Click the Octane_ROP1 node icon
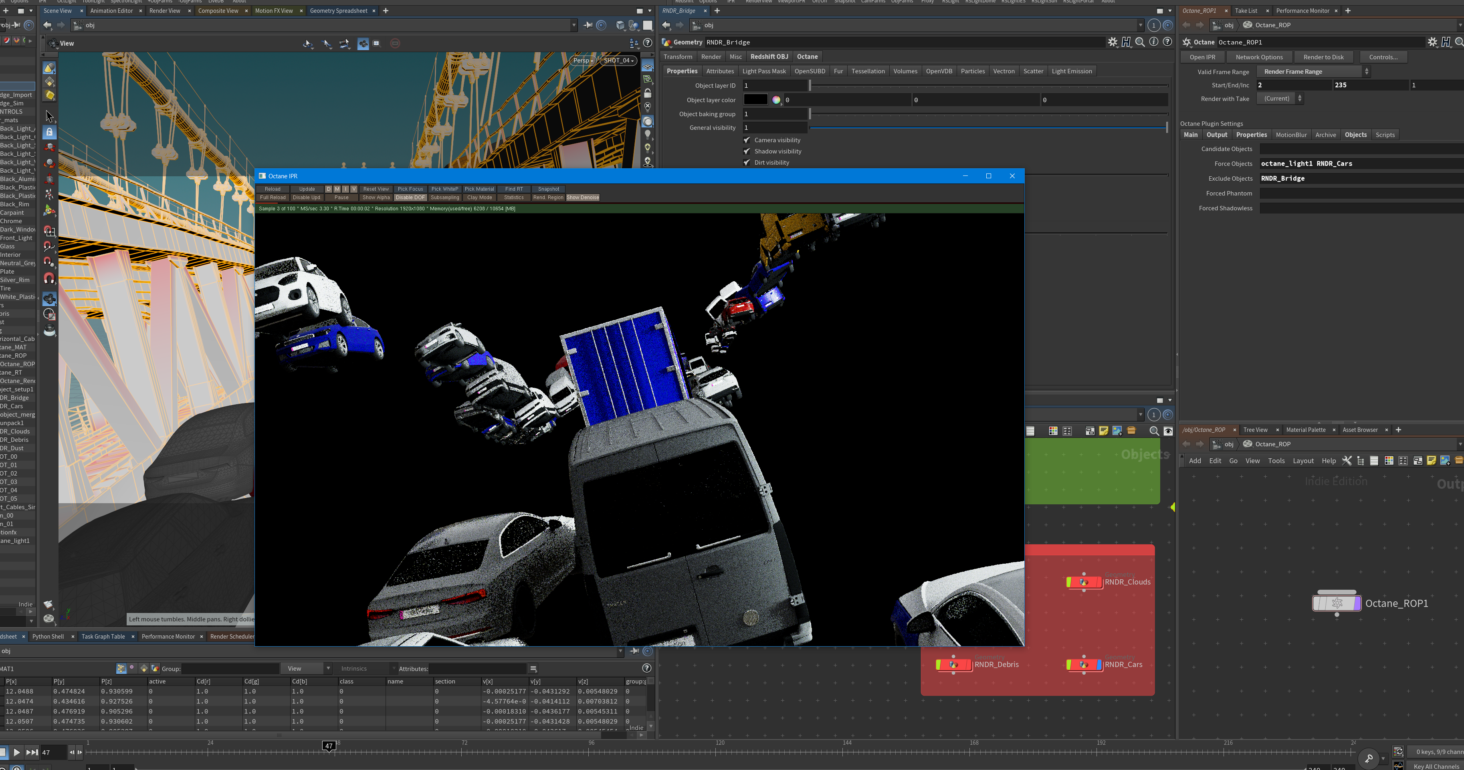The image size is (1464, 770). [x=1337, y=603]
